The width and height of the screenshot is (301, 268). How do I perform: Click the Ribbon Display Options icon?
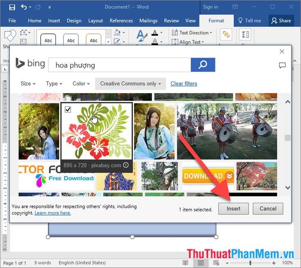(x=235, y=7)
